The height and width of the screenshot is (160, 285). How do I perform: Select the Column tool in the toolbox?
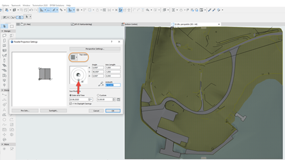click(5, 61)
